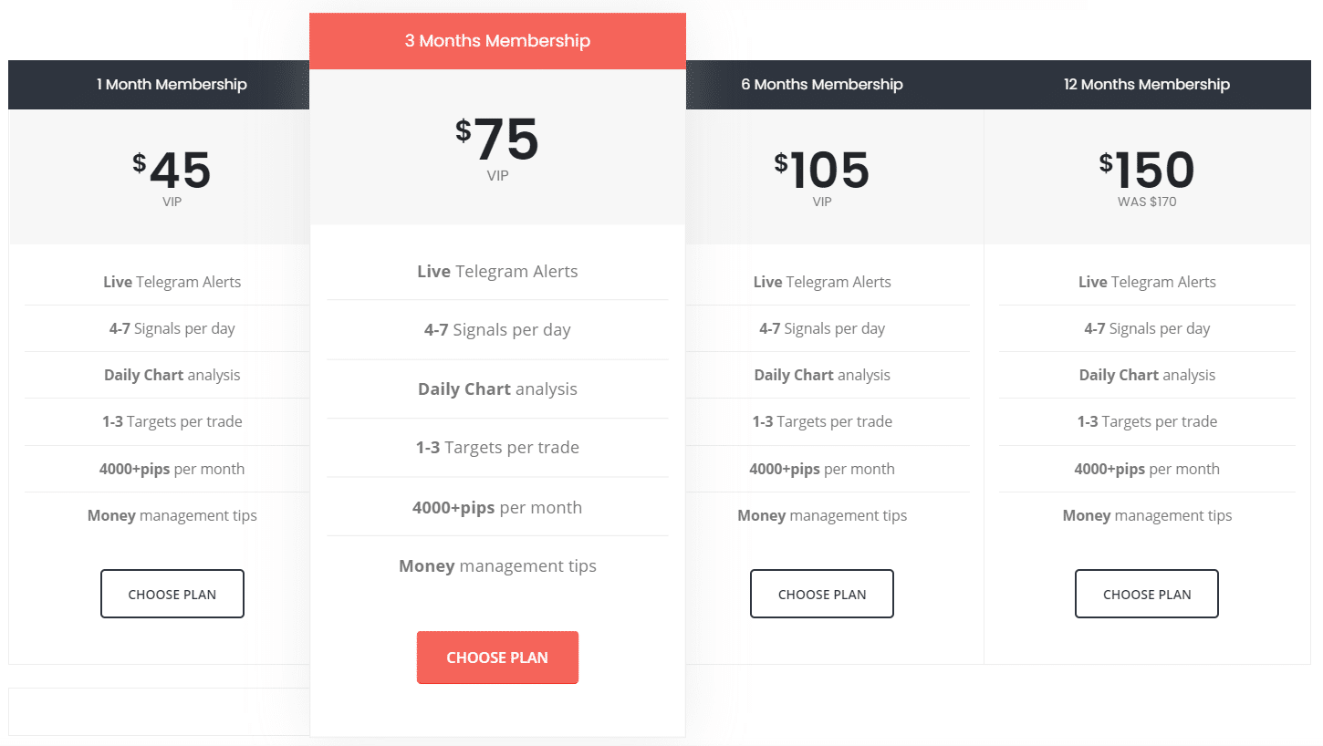Screen dimensions: 1323x746
Task: Click Money management tips in 12 Months plan
Action: [x=1147, y=515]
